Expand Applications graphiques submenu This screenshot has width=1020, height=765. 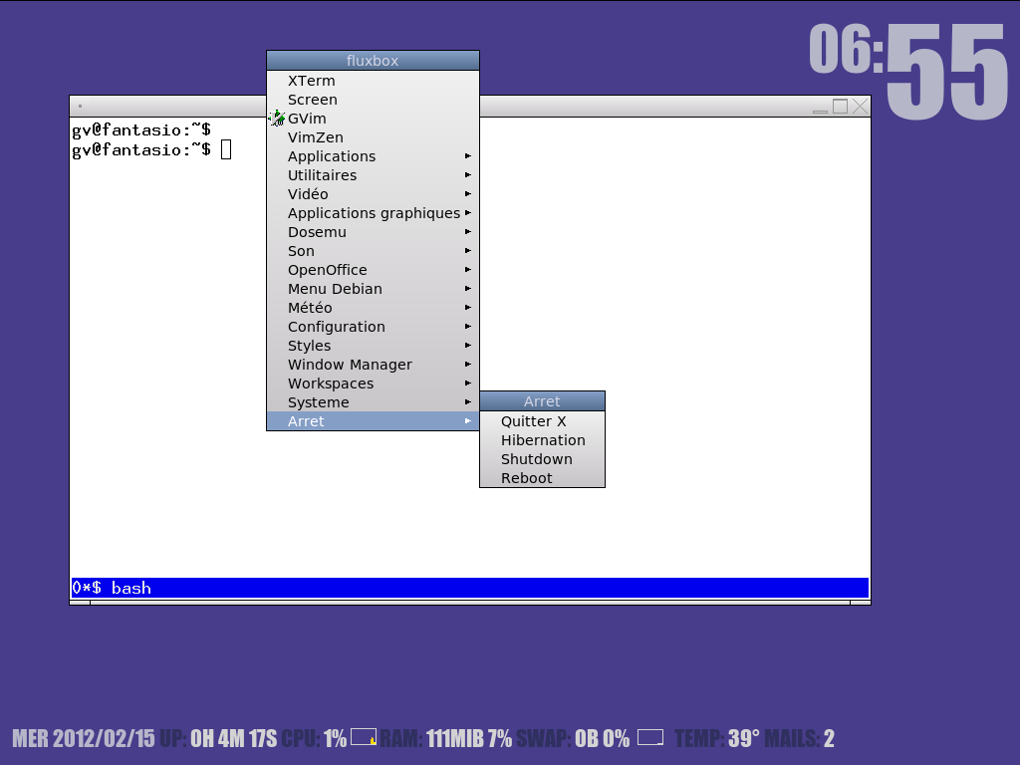coord(373,213)
